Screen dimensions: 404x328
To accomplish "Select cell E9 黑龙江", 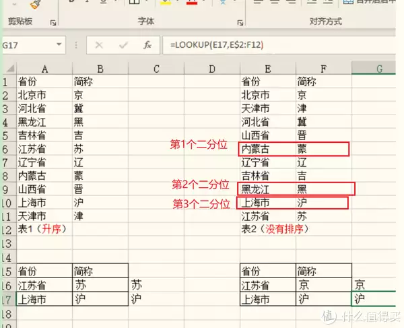I will click(x=268, y=189).
